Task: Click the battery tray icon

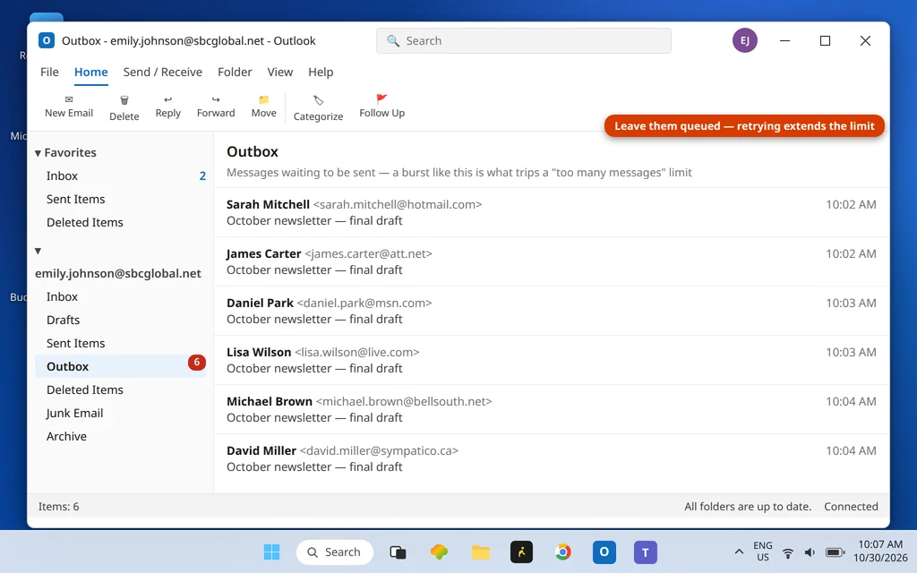Action: click(836, 552)
